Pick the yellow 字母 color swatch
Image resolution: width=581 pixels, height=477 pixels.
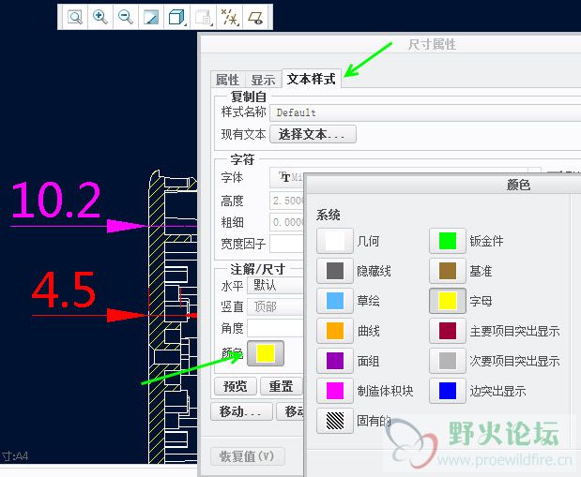[448, 301]
